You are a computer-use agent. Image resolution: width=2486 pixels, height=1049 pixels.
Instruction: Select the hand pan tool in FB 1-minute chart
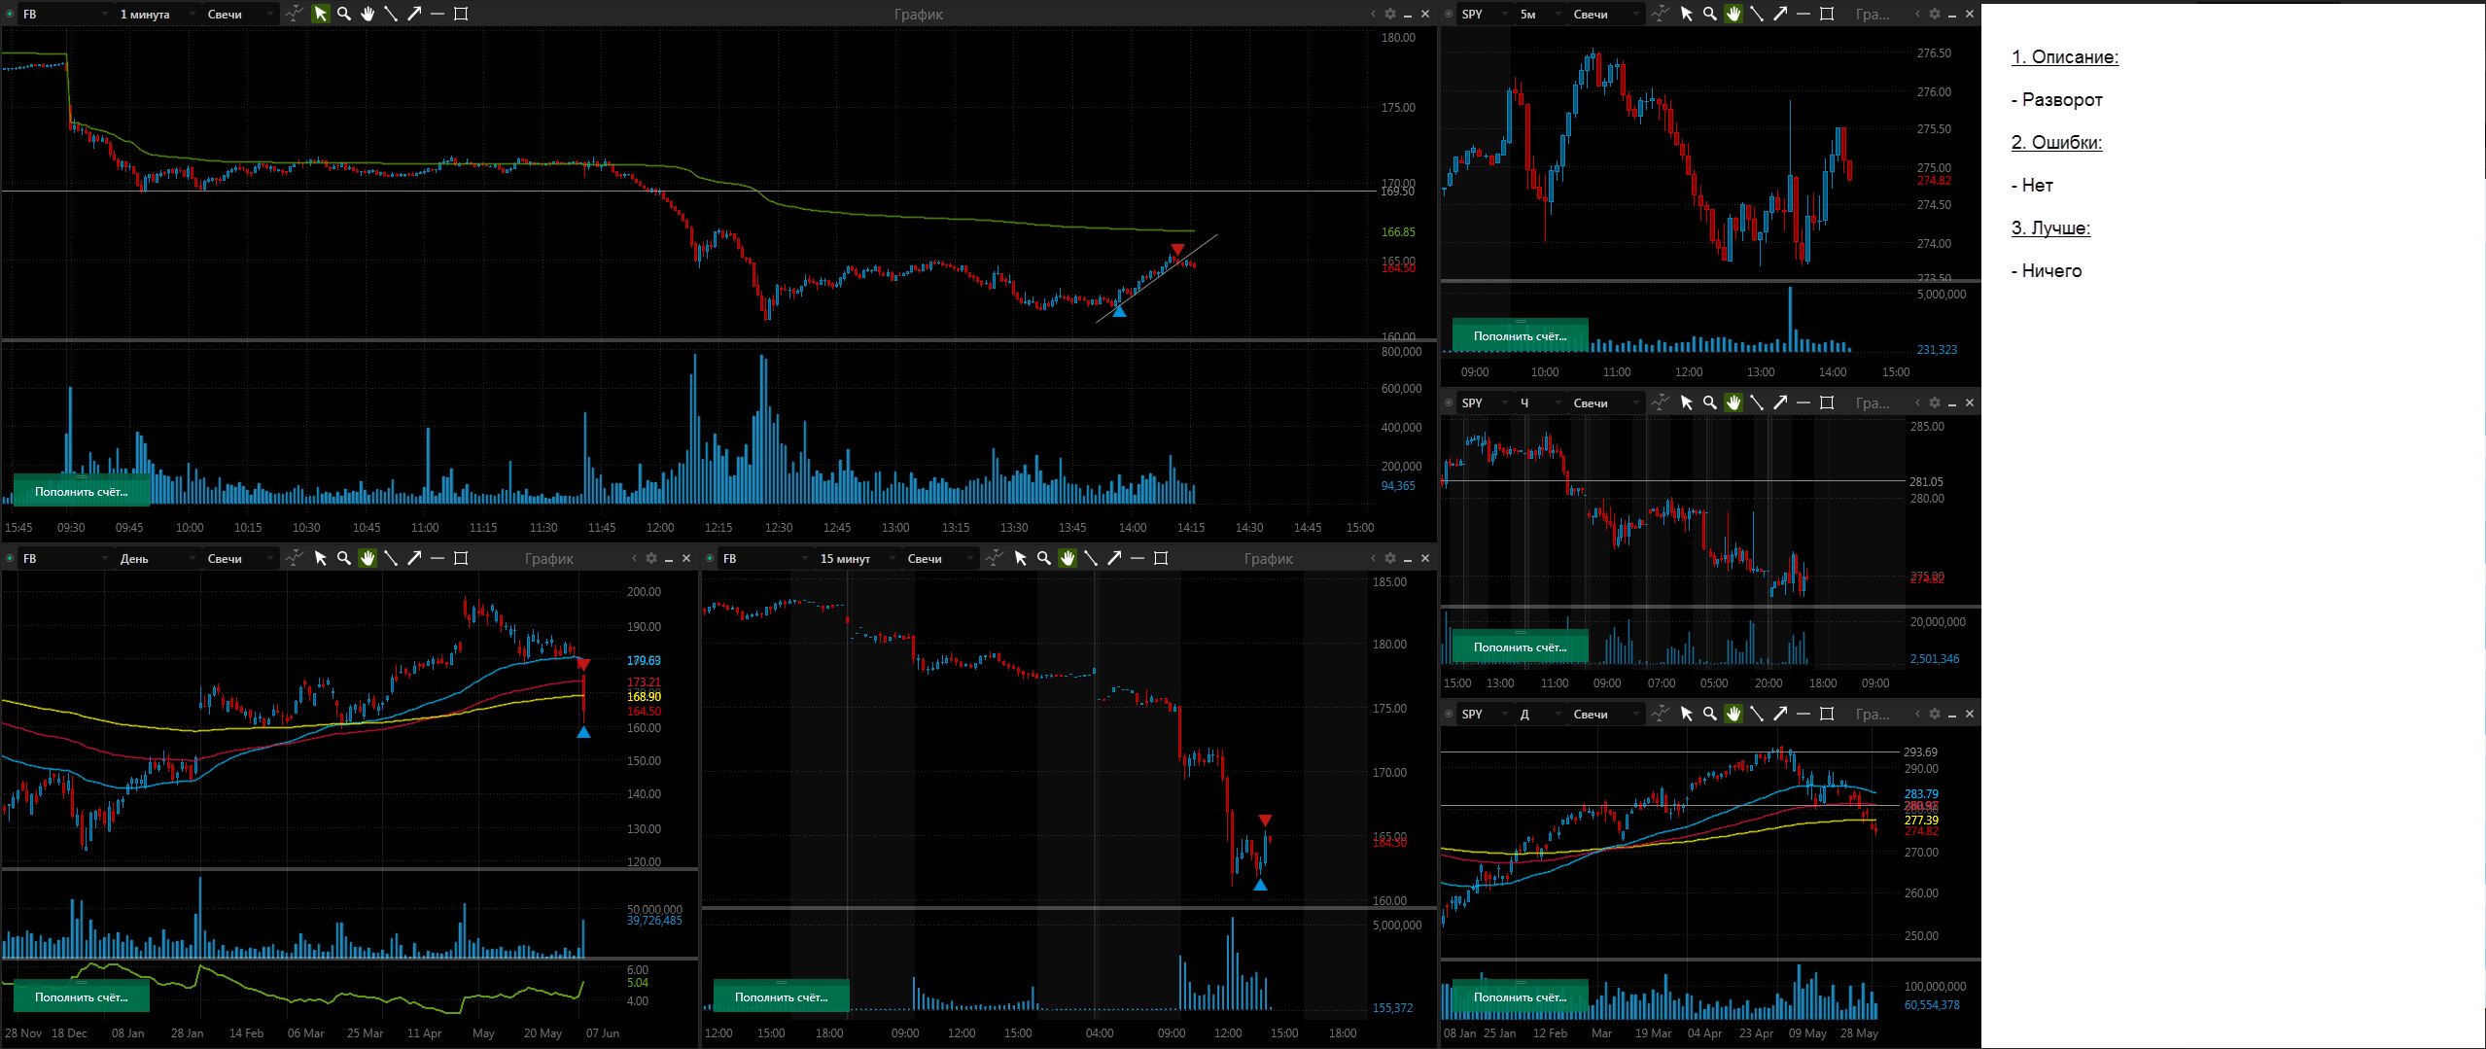tap(367, 14)
